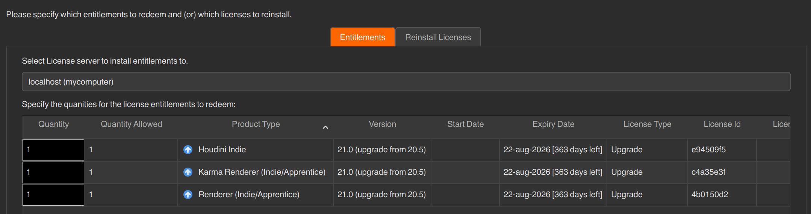Viewport: 811px width, 214px height.
Task: Open the localhost (mycomputer) license server dropdown
Action: (x=406, y=82)
